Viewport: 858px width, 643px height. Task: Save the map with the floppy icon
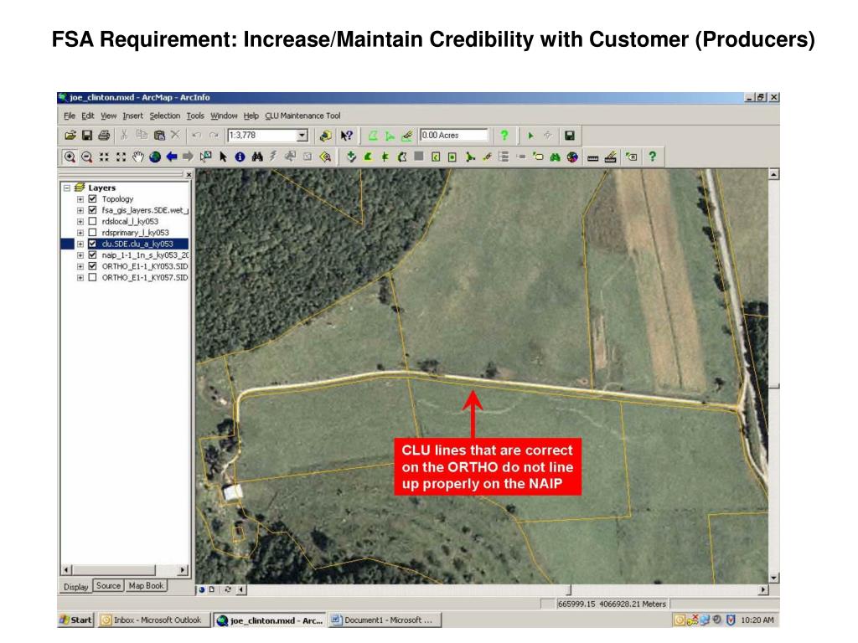[x=87, y=135]
